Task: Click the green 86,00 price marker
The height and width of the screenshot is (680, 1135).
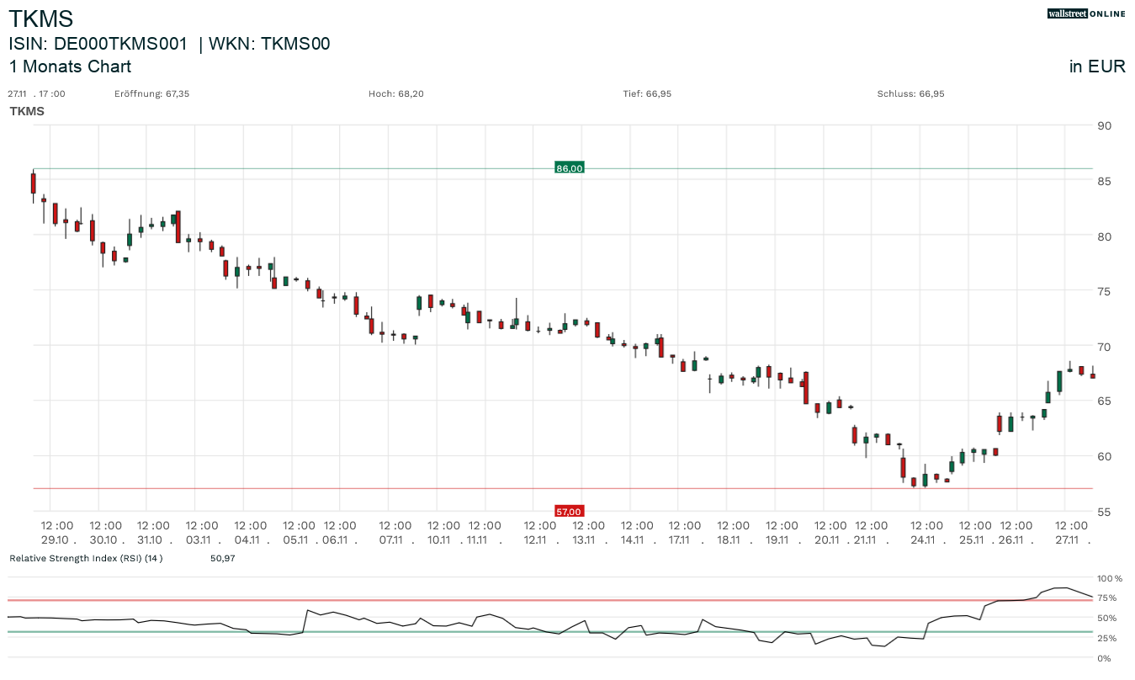Action: coord(569,168)
